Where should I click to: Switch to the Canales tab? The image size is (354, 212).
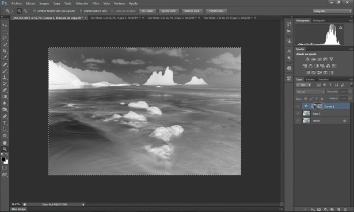point(310,79)
